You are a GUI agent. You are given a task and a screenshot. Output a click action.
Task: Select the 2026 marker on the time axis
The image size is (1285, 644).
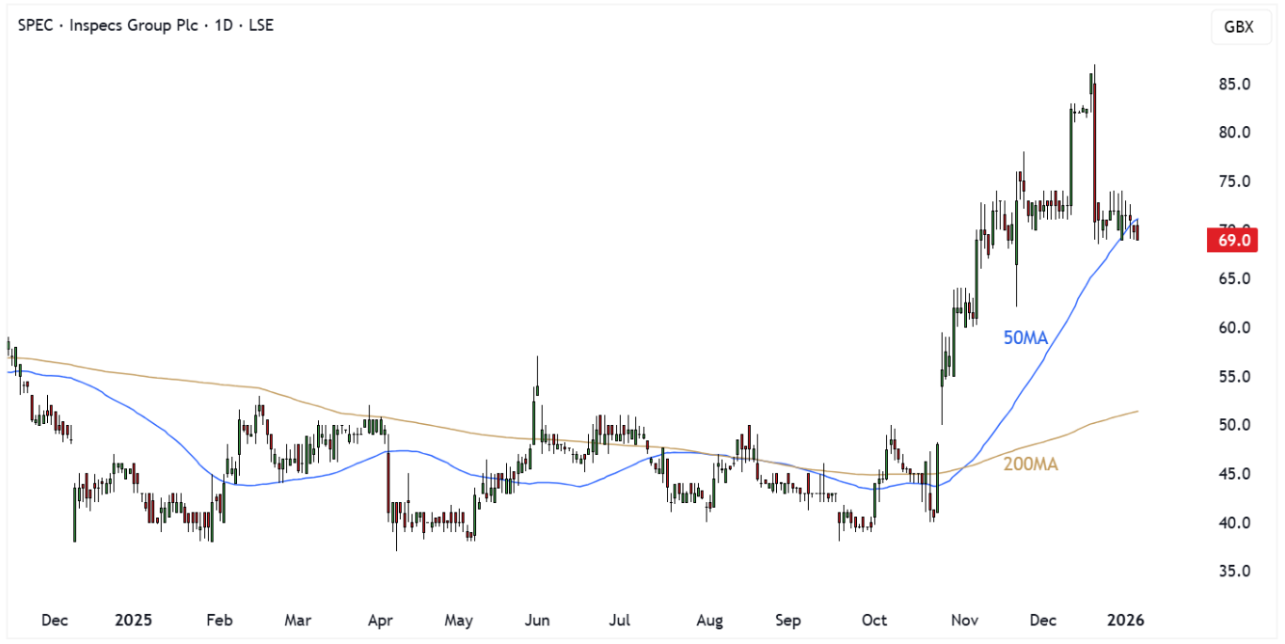pos(1125,620)
